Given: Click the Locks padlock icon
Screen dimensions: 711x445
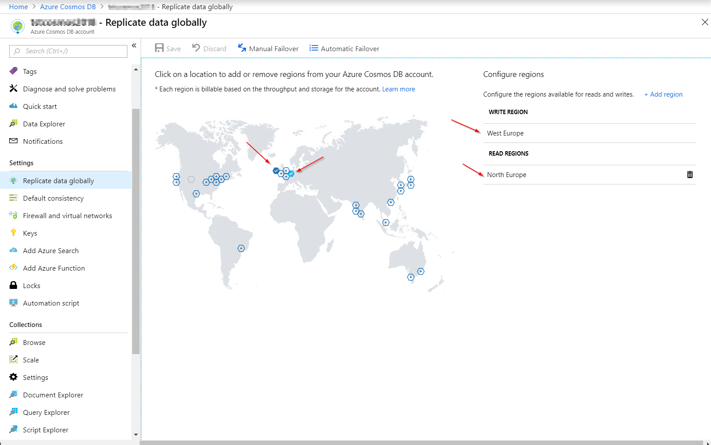Looking at the screenshot, I should pos(14,285).
